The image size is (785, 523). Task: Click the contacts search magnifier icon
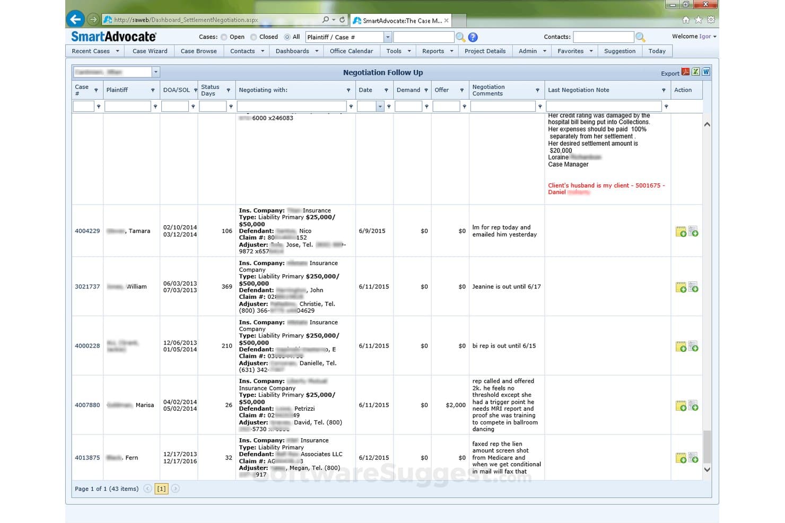tap(640, 37)
